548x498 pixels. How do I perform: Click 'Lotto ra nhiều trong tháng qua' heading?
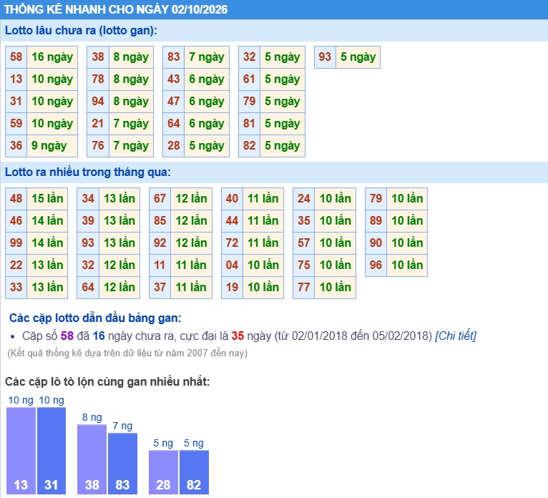point(88,172)
